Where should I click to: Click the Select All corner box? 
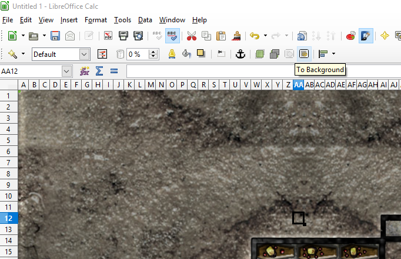tap(9, 84)
